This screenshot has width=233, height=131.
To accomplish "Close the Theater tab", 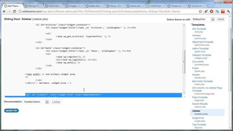I will tap(184, 6).
